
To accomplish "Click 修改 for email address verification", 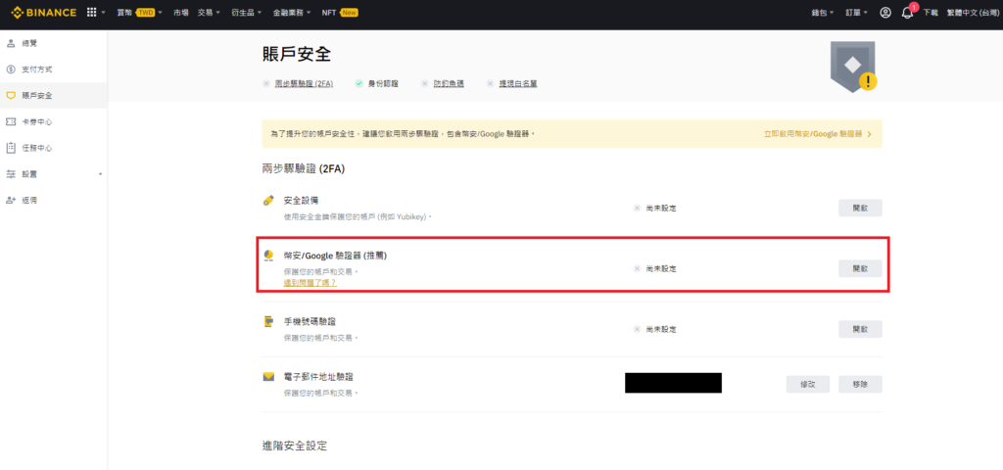I will (808, 384).
